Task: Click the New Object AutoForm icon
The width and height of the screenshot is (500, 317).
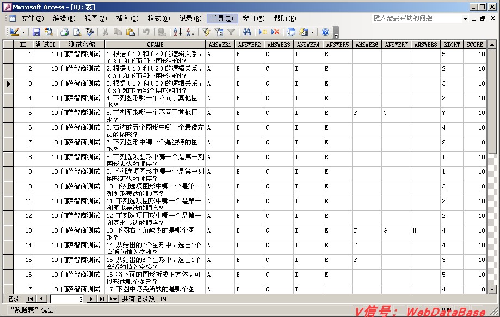Action: (304, 32)
